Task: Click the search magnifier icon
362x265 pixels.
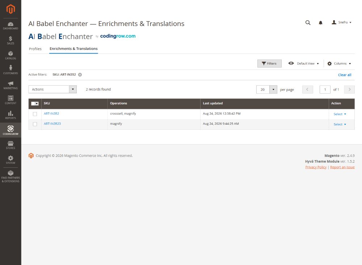Action: tap(308, 23)
